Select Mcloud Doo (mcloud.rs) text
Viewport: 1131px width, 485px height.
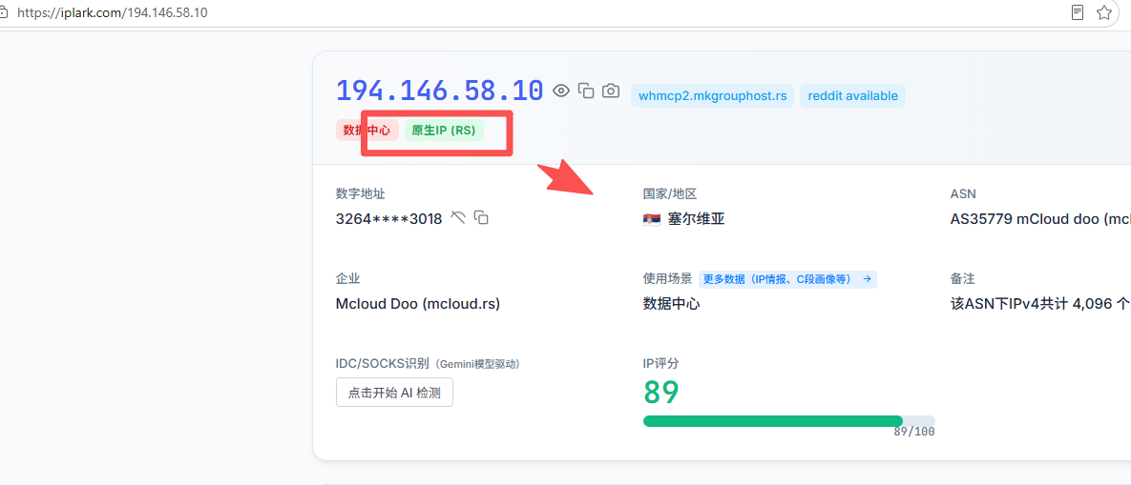click(418, 304)
